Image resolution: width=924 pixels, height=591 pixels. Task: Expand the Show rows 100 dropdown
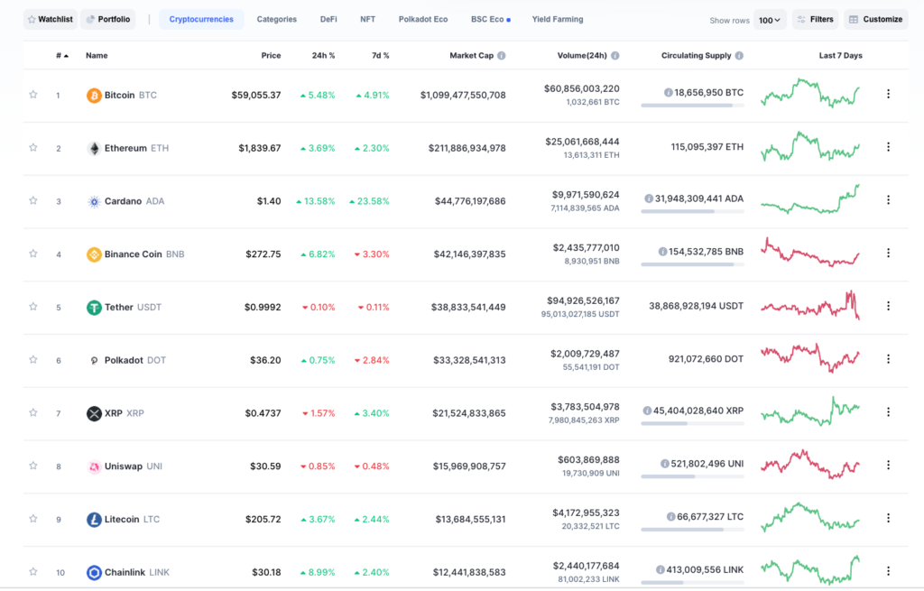[x=770, y=20]
